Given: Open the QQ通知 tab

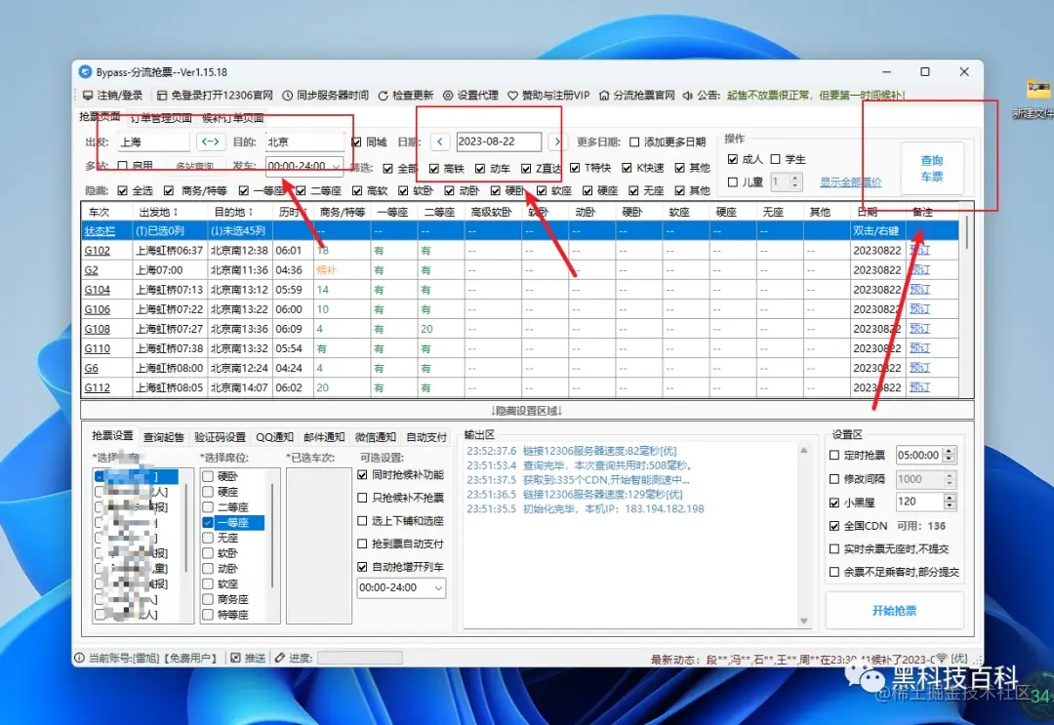Looking at the screenshot, I should coord(274,437).
